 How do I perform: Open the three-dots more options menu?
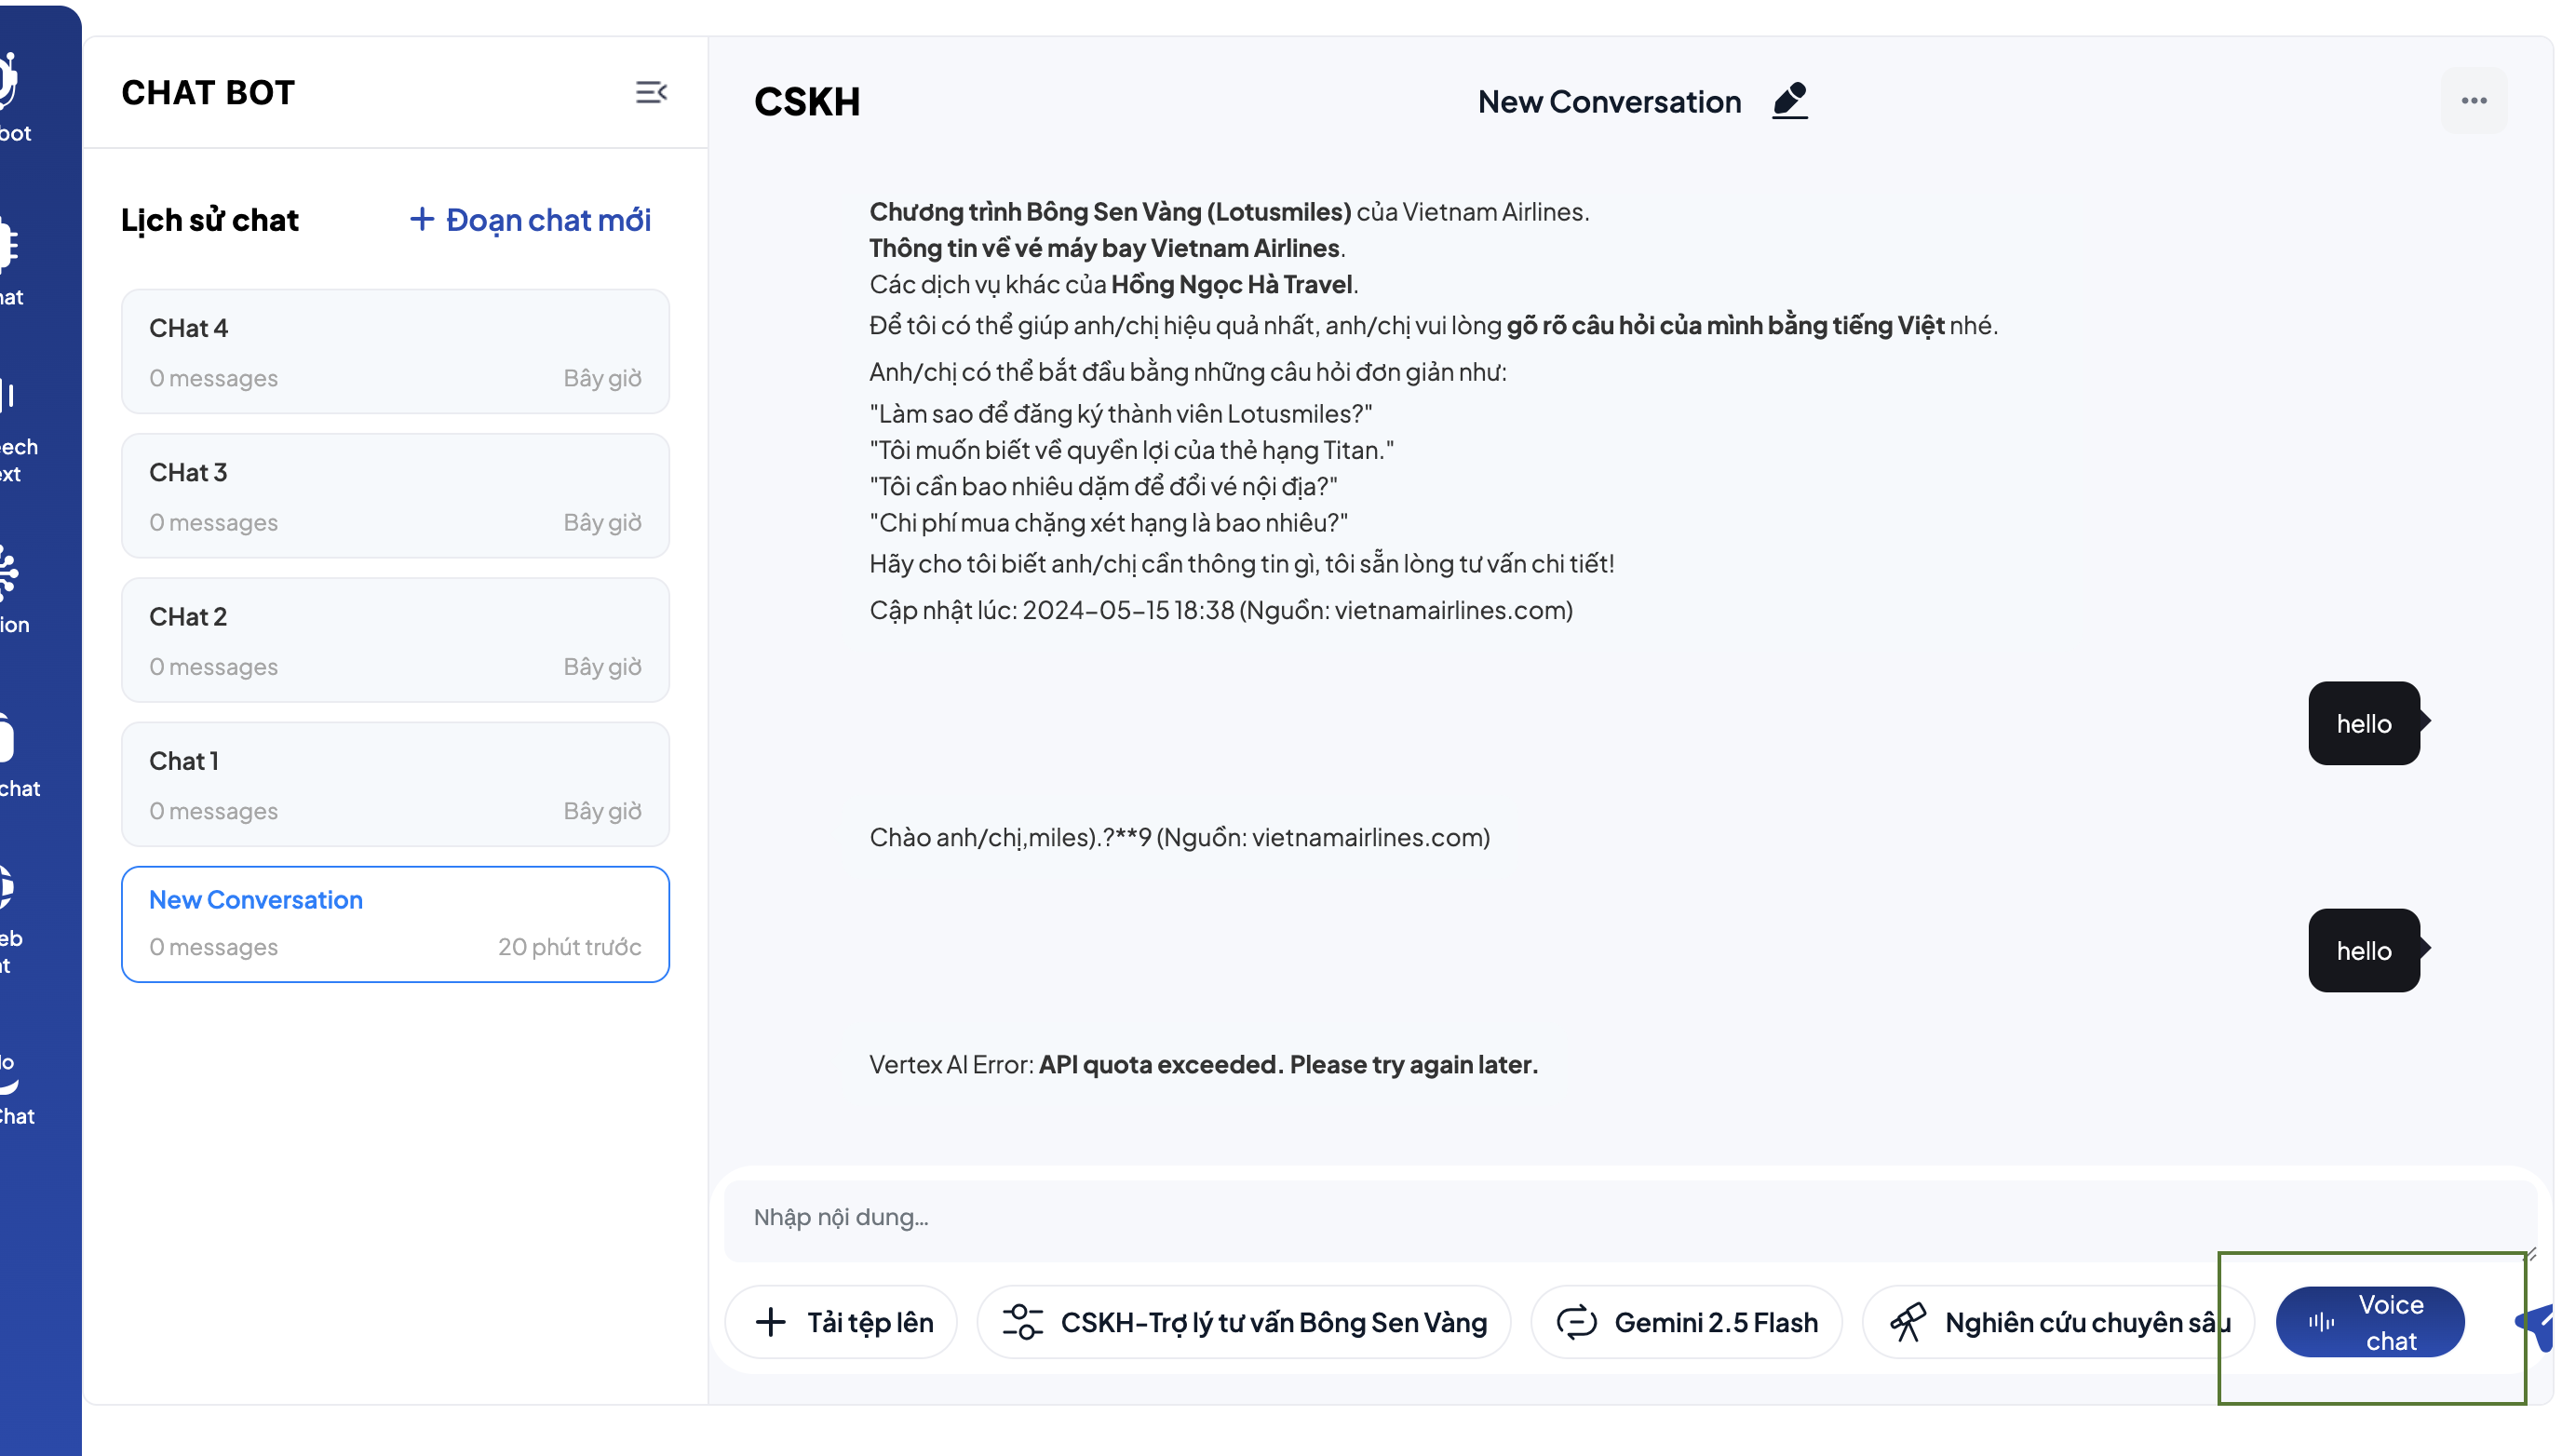point(2473,101)
